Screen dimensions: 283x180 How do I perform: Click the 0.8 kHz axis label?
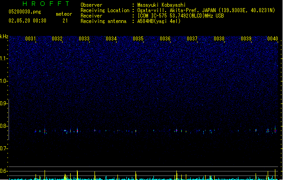click(4, 126)
